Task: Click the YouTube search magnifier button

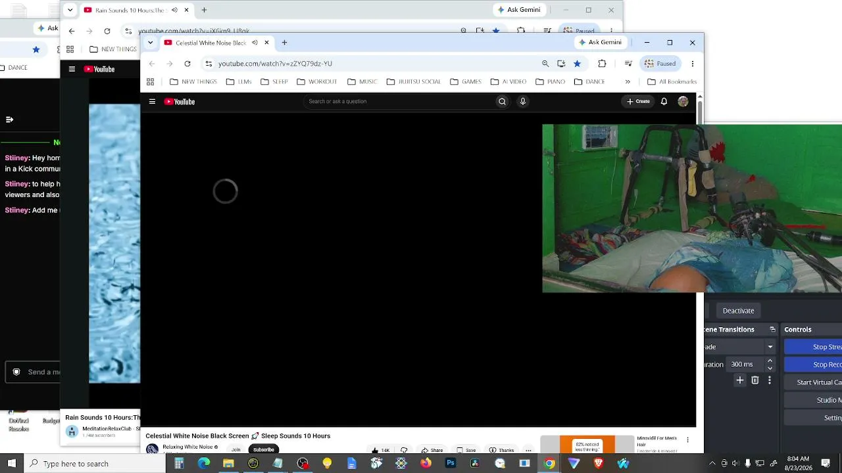Action: click(502, 102)
